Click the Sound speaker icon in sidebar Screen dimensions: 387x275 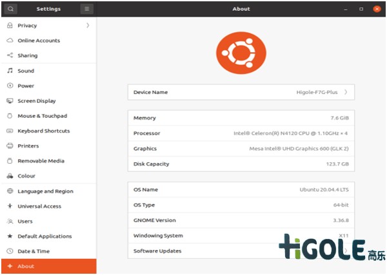click(x=10, y=71)
